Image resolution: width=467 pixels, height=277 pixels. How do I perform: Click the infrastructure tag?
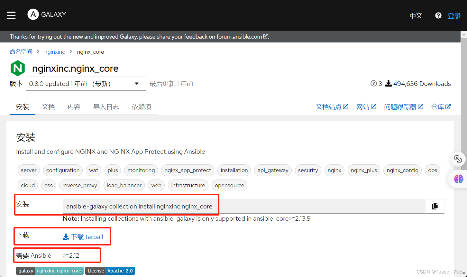coord(188,185)
